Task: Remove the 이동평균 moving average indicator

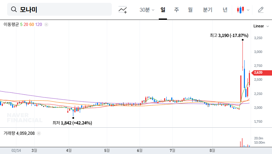Action: (46, 25)
